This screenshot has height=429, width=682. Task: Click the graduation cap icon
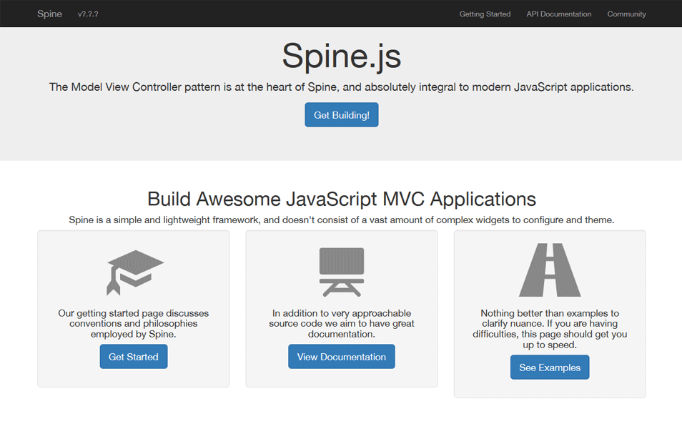coord(135,273)
